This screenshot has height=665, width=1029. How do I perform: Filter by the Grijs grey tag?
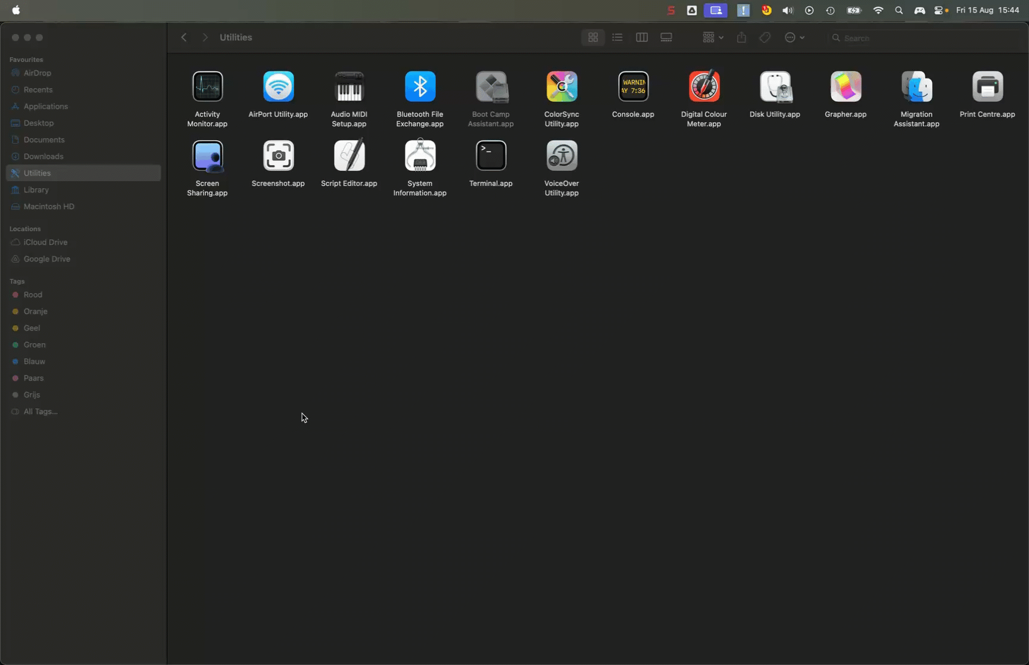point(83,394)
